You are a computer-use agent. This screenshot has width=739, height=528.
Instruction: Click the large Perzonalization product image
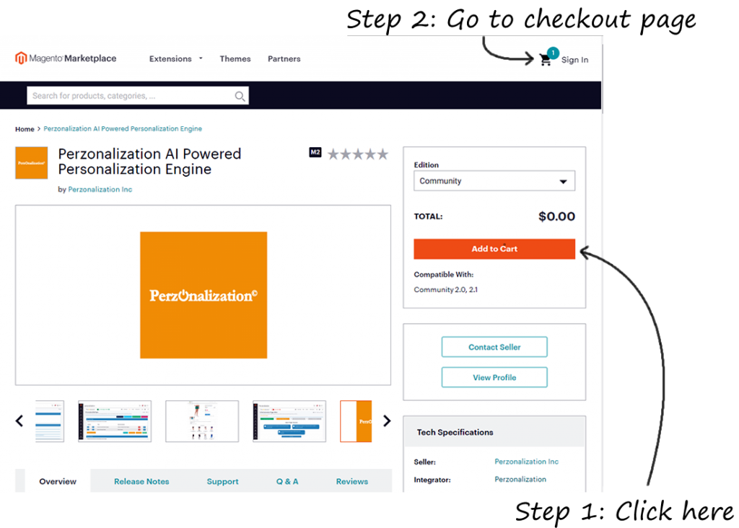204,295
